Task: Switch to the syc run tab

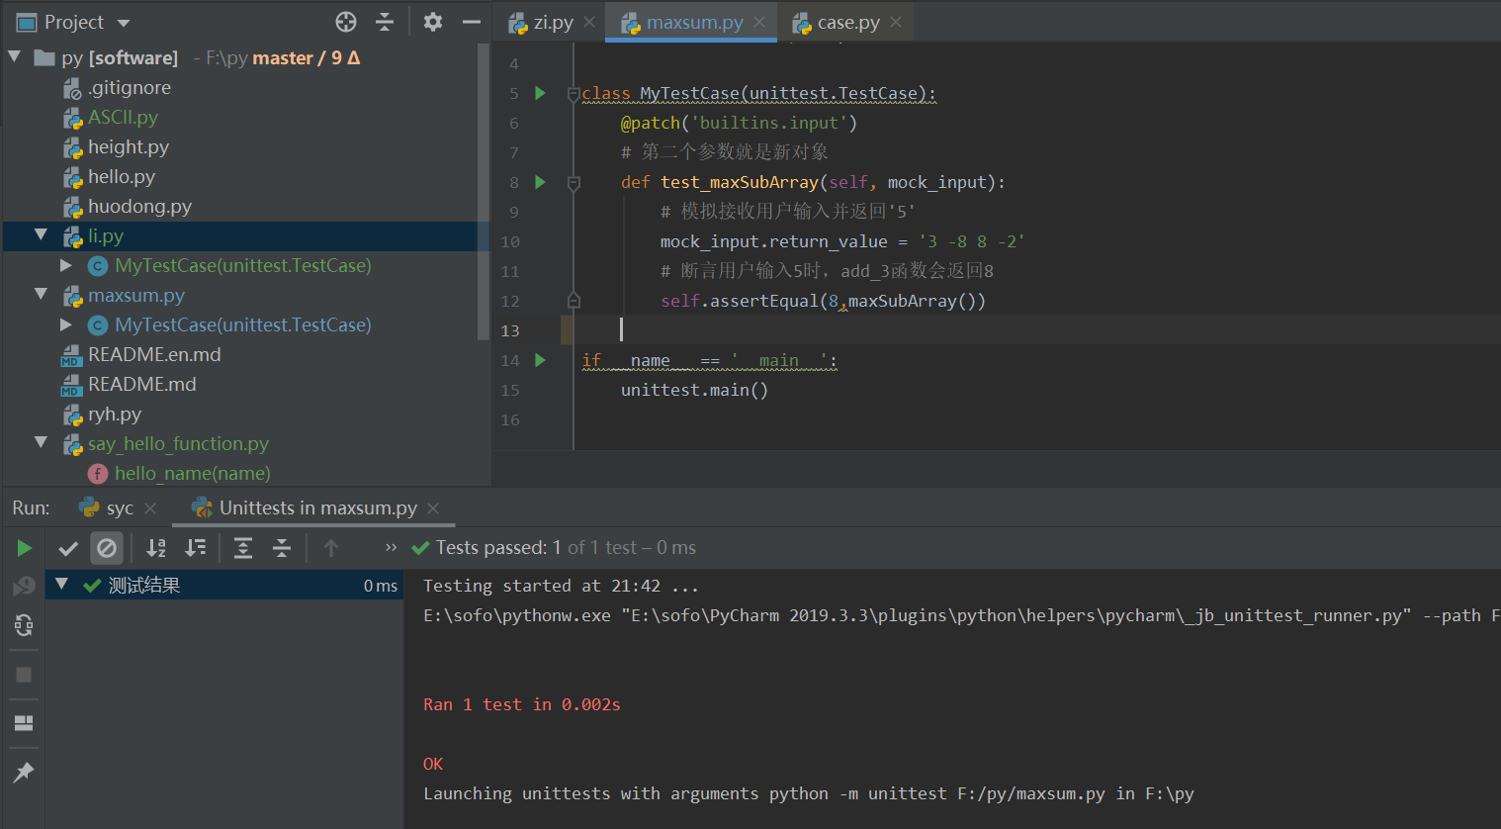Action: pyautogui.click(x=119, y=508)
